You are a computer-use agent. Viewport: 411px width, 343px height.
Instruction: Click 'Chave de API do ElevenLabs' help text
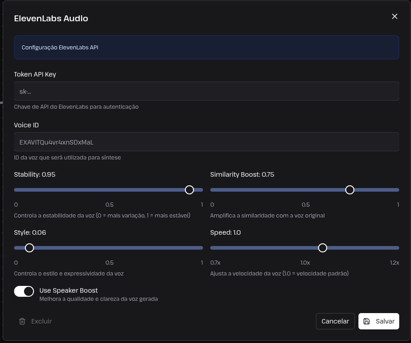76,106
